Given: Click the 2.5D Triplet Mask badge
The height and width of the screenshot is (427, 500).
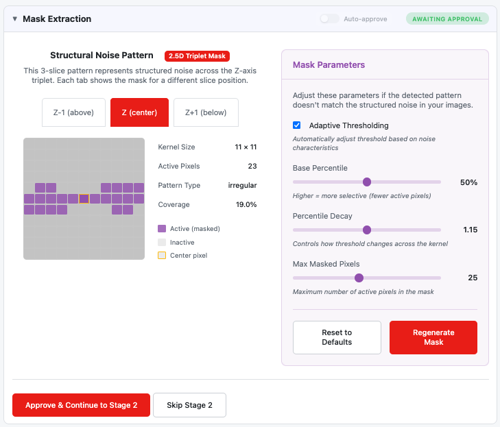Looking at the screenshot, I should [197, 56].
